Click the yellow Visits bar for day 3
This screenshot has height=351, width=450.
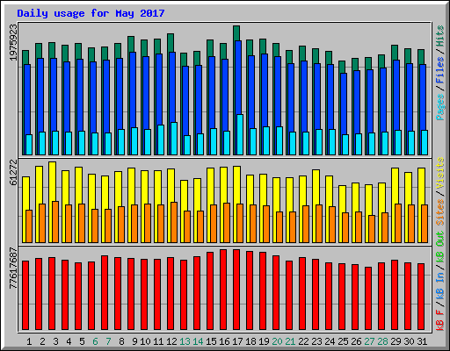(x=52, y=182)
